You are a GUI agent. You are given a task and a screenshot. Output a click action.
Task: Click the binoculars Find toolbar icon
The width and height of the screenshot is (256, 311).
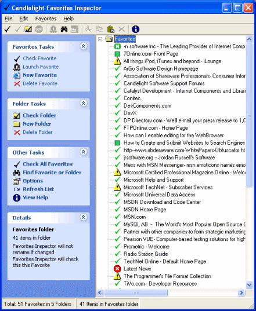coord(64,30)
